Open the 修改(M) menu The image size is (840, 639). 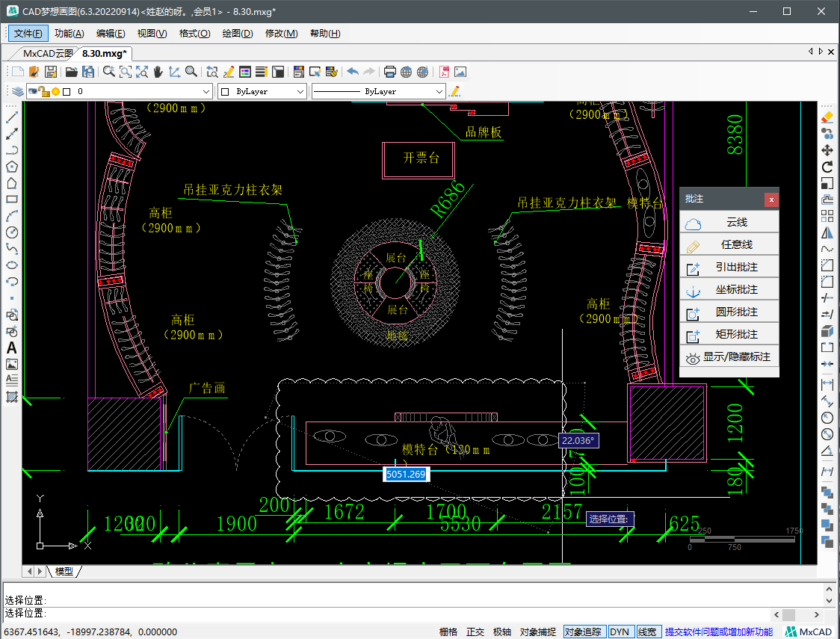click(x=281, y=33)
